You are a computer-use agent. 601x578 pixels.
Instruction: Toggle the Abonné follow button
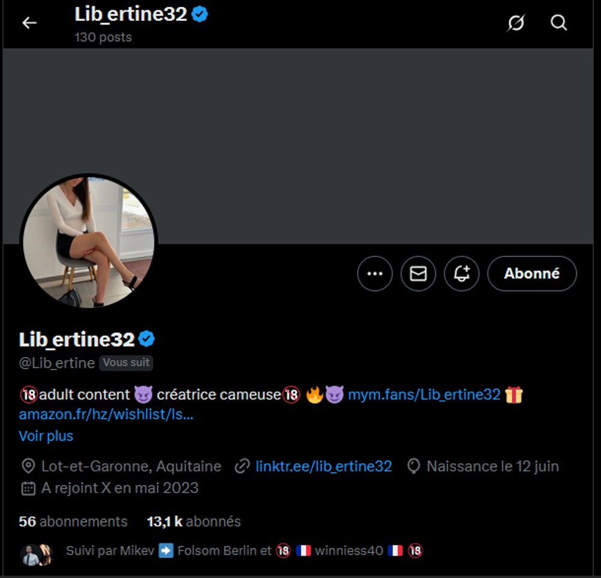coord(532,273)
